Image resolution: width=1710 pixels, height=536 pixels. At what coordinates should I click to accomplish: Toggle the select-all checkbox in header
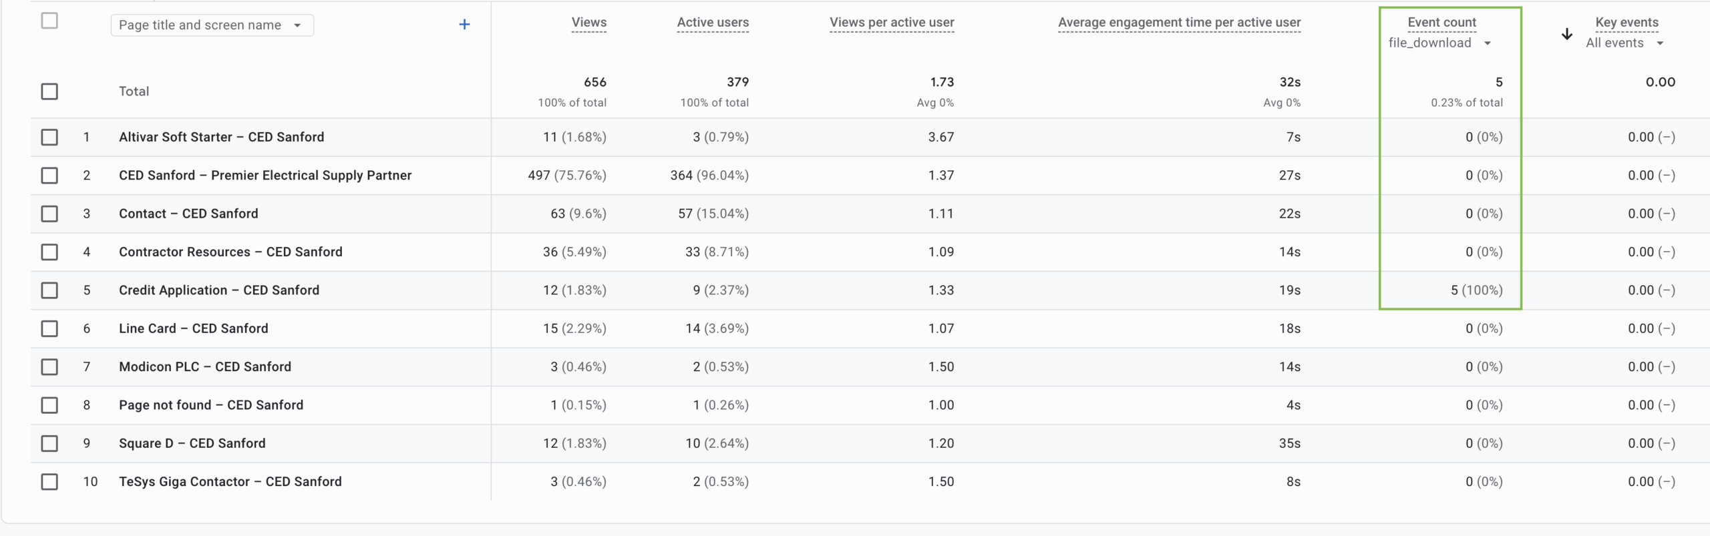tap(49, 21)
